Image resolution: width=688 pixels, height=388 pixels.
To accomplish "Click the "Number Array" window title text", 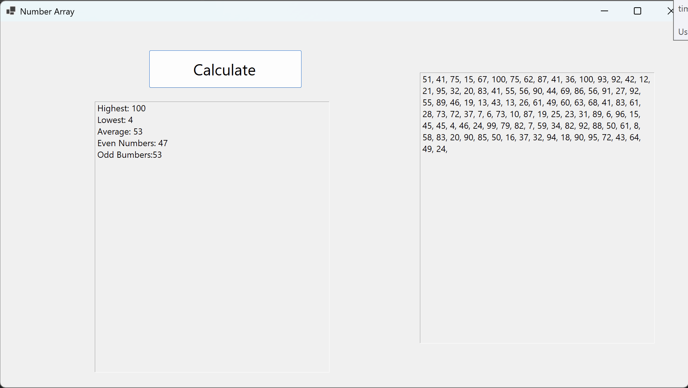I will point(47,12).
